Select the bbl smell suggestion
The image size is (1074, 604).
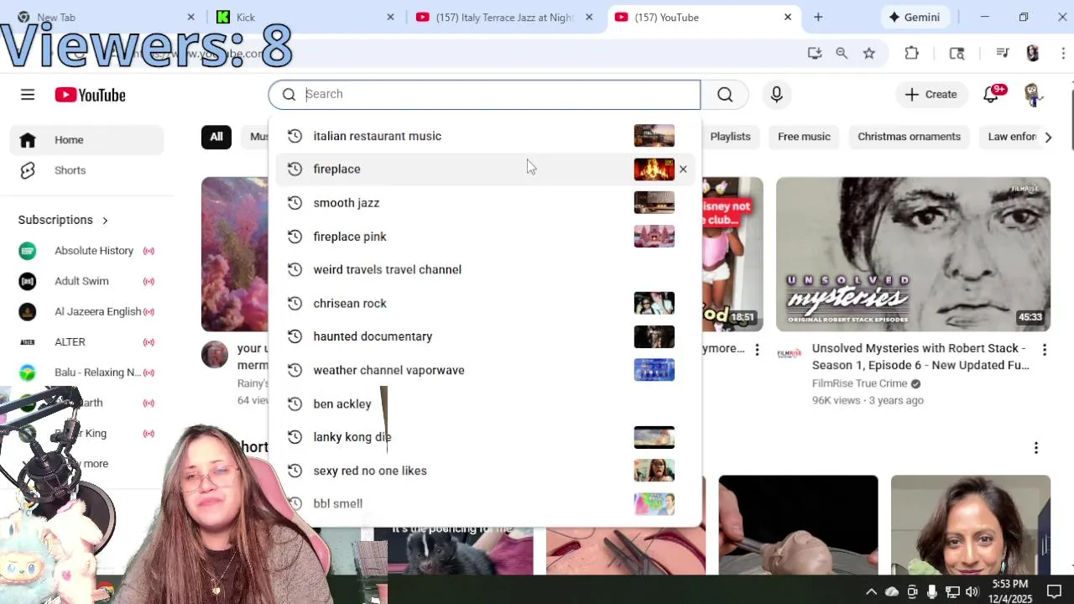pyautogui.click(x=484, y=503)
